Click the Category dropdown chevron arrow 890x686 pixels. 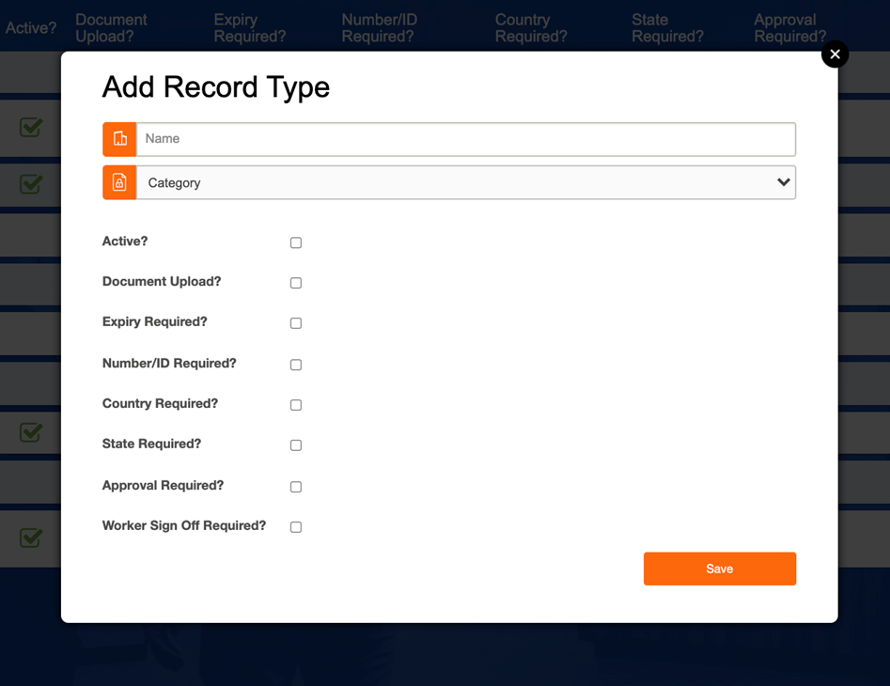coord(783,182)
